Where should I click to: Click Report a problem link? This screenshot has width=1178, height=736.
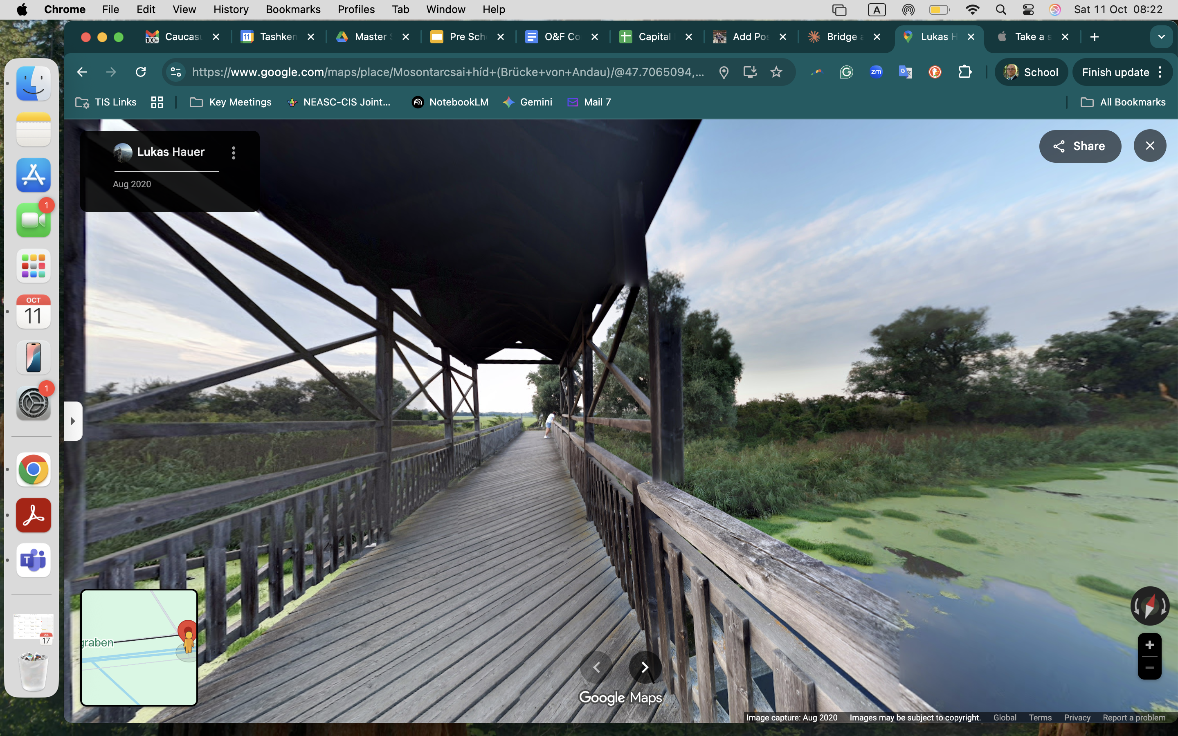click(1134, 718)
